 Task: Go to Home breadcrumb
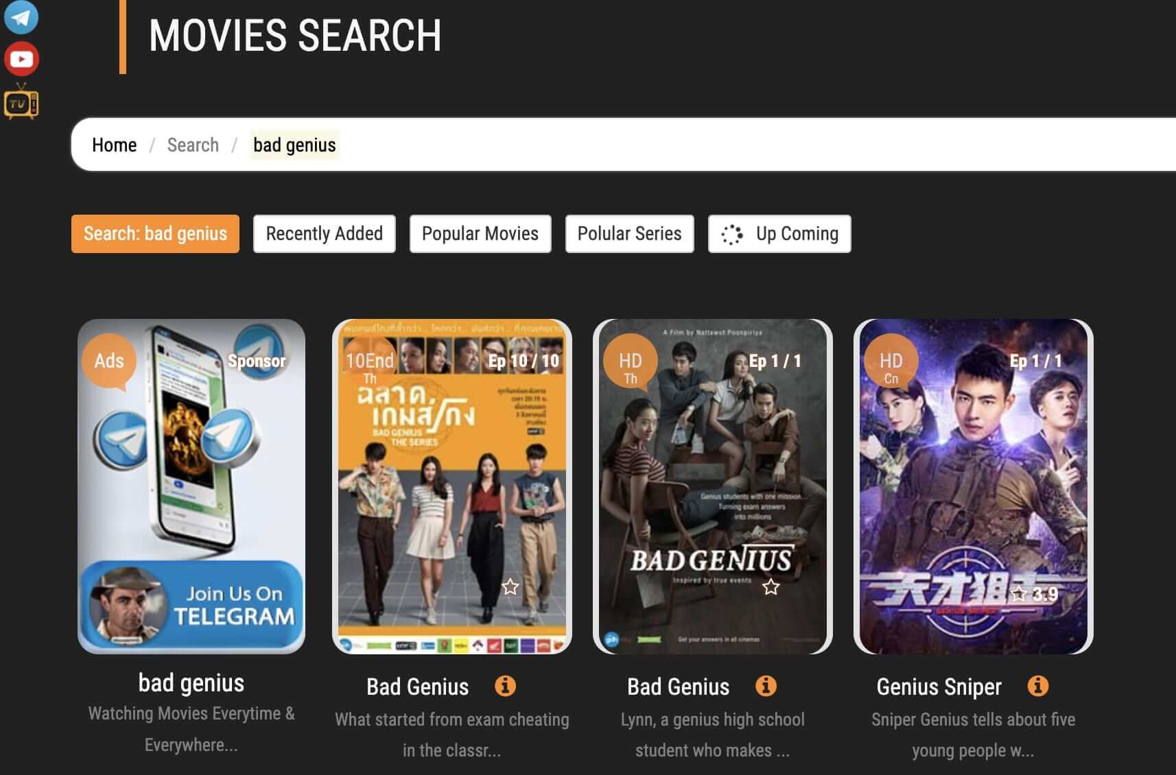(114, 145)
